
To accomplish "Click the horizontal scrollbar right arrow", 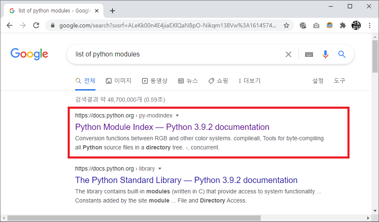I will pos(368,218).
